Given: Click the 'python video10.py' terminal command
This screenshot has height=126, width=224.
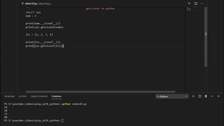Looking at the screenshot, I should click(x=74, y=104).
